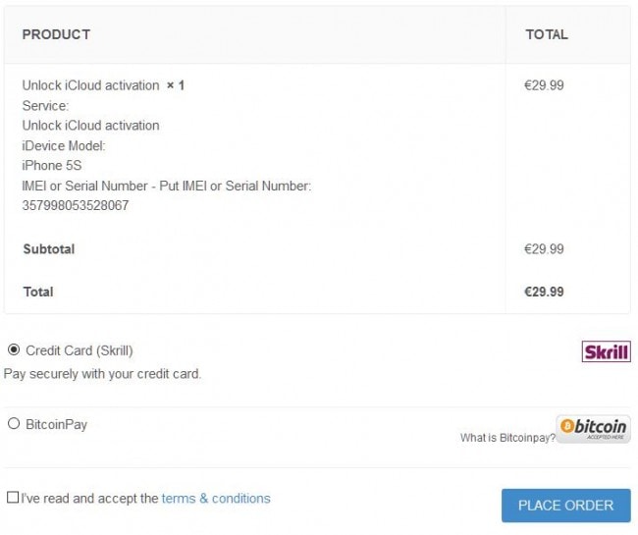
Task: Click the Bitcoin accepted here badge
Action: click(x=593, y=429)
